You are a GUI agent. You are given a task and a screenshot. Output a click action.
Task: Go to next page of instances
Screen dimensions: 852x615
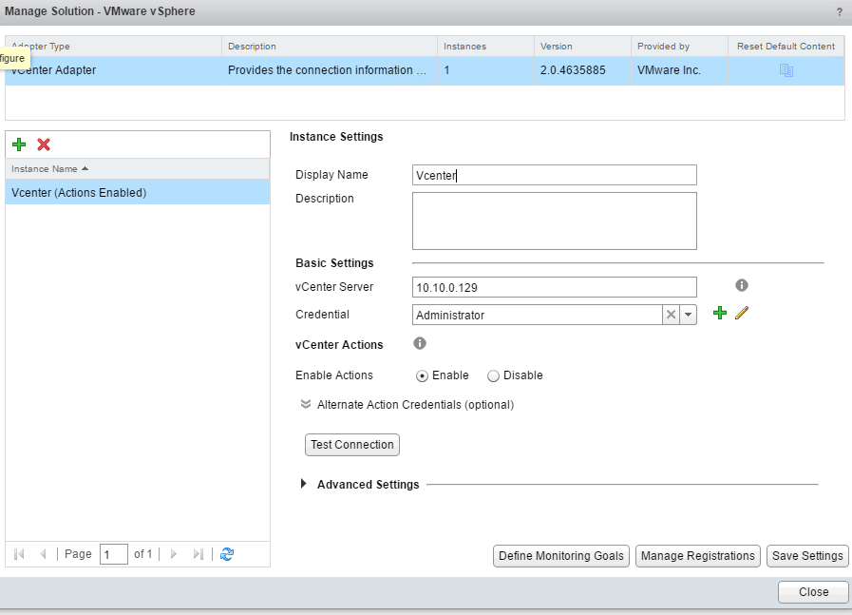[x=174, y=554]
